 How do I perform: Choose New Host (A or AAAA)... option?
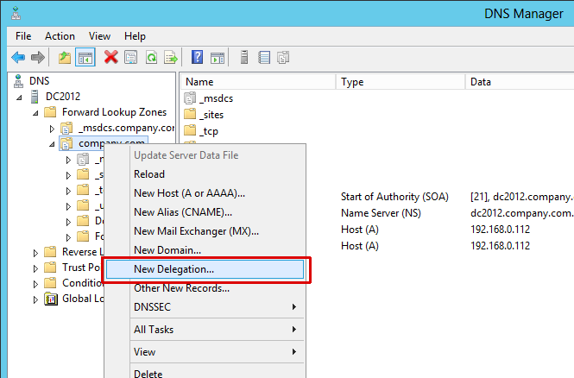(189, 193)
